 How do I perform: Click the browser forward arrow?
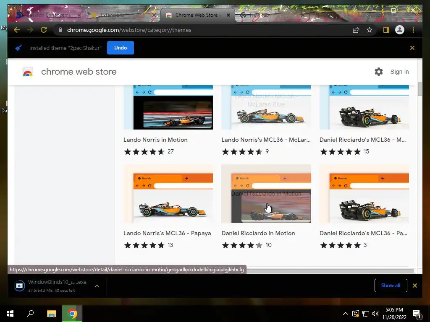click(x=30, y=30)
